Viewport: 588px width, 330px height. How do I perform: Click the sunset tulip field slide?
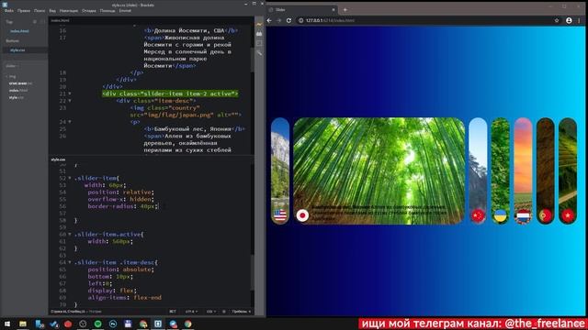(x=523, y=171)
